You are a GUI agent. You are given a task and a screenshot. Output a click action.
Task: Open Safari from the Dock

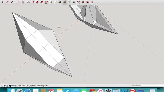28,90
